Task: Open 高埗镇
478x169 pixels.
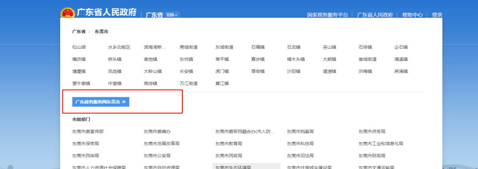Action: 150,84
